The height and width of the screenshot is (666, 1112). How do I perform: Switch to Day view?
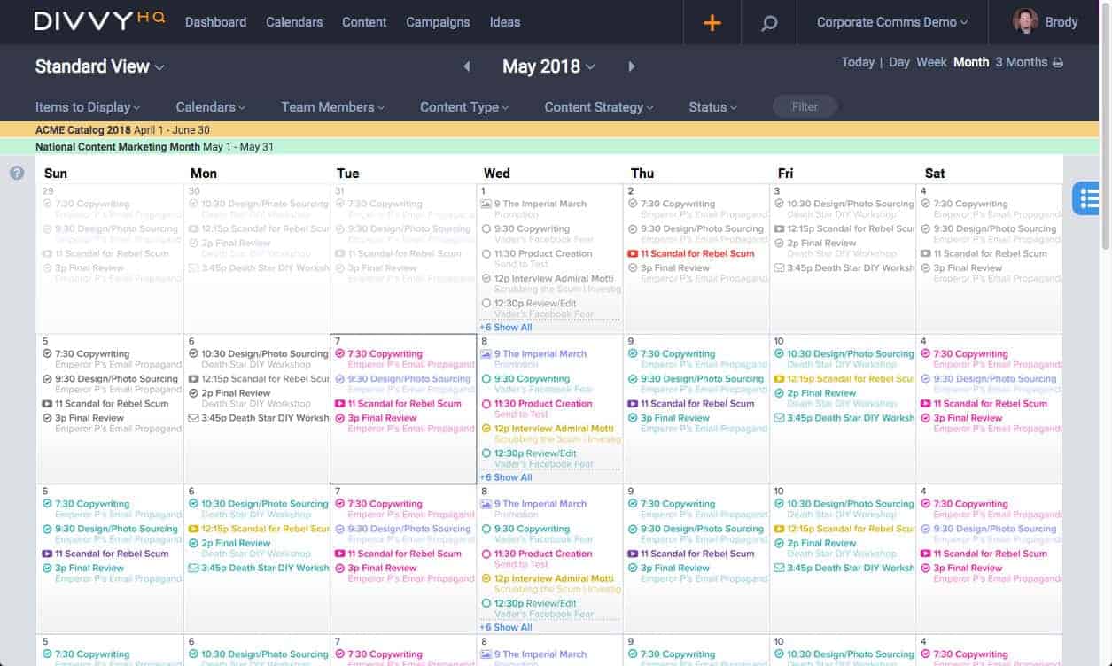click(899, 62)
